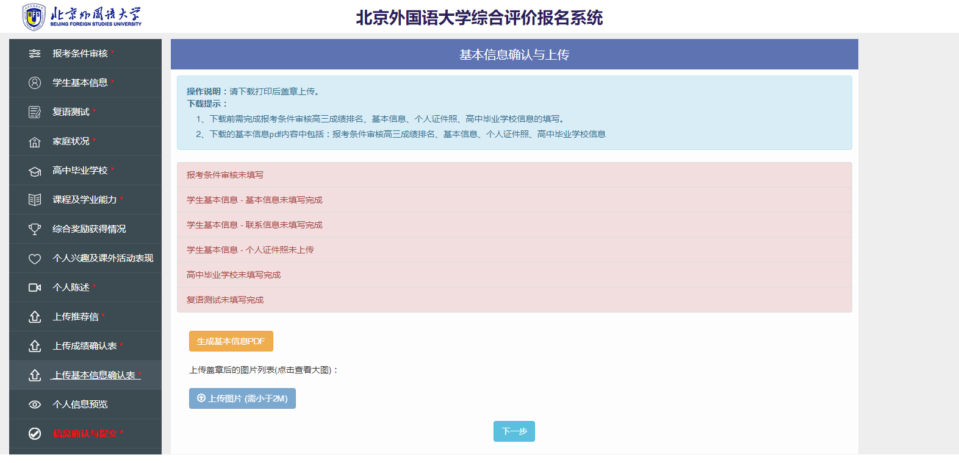This screenshot has height=463, width=959.
Task: Click the house icon beside 家庭状况
Action: [x=35, y=141]
